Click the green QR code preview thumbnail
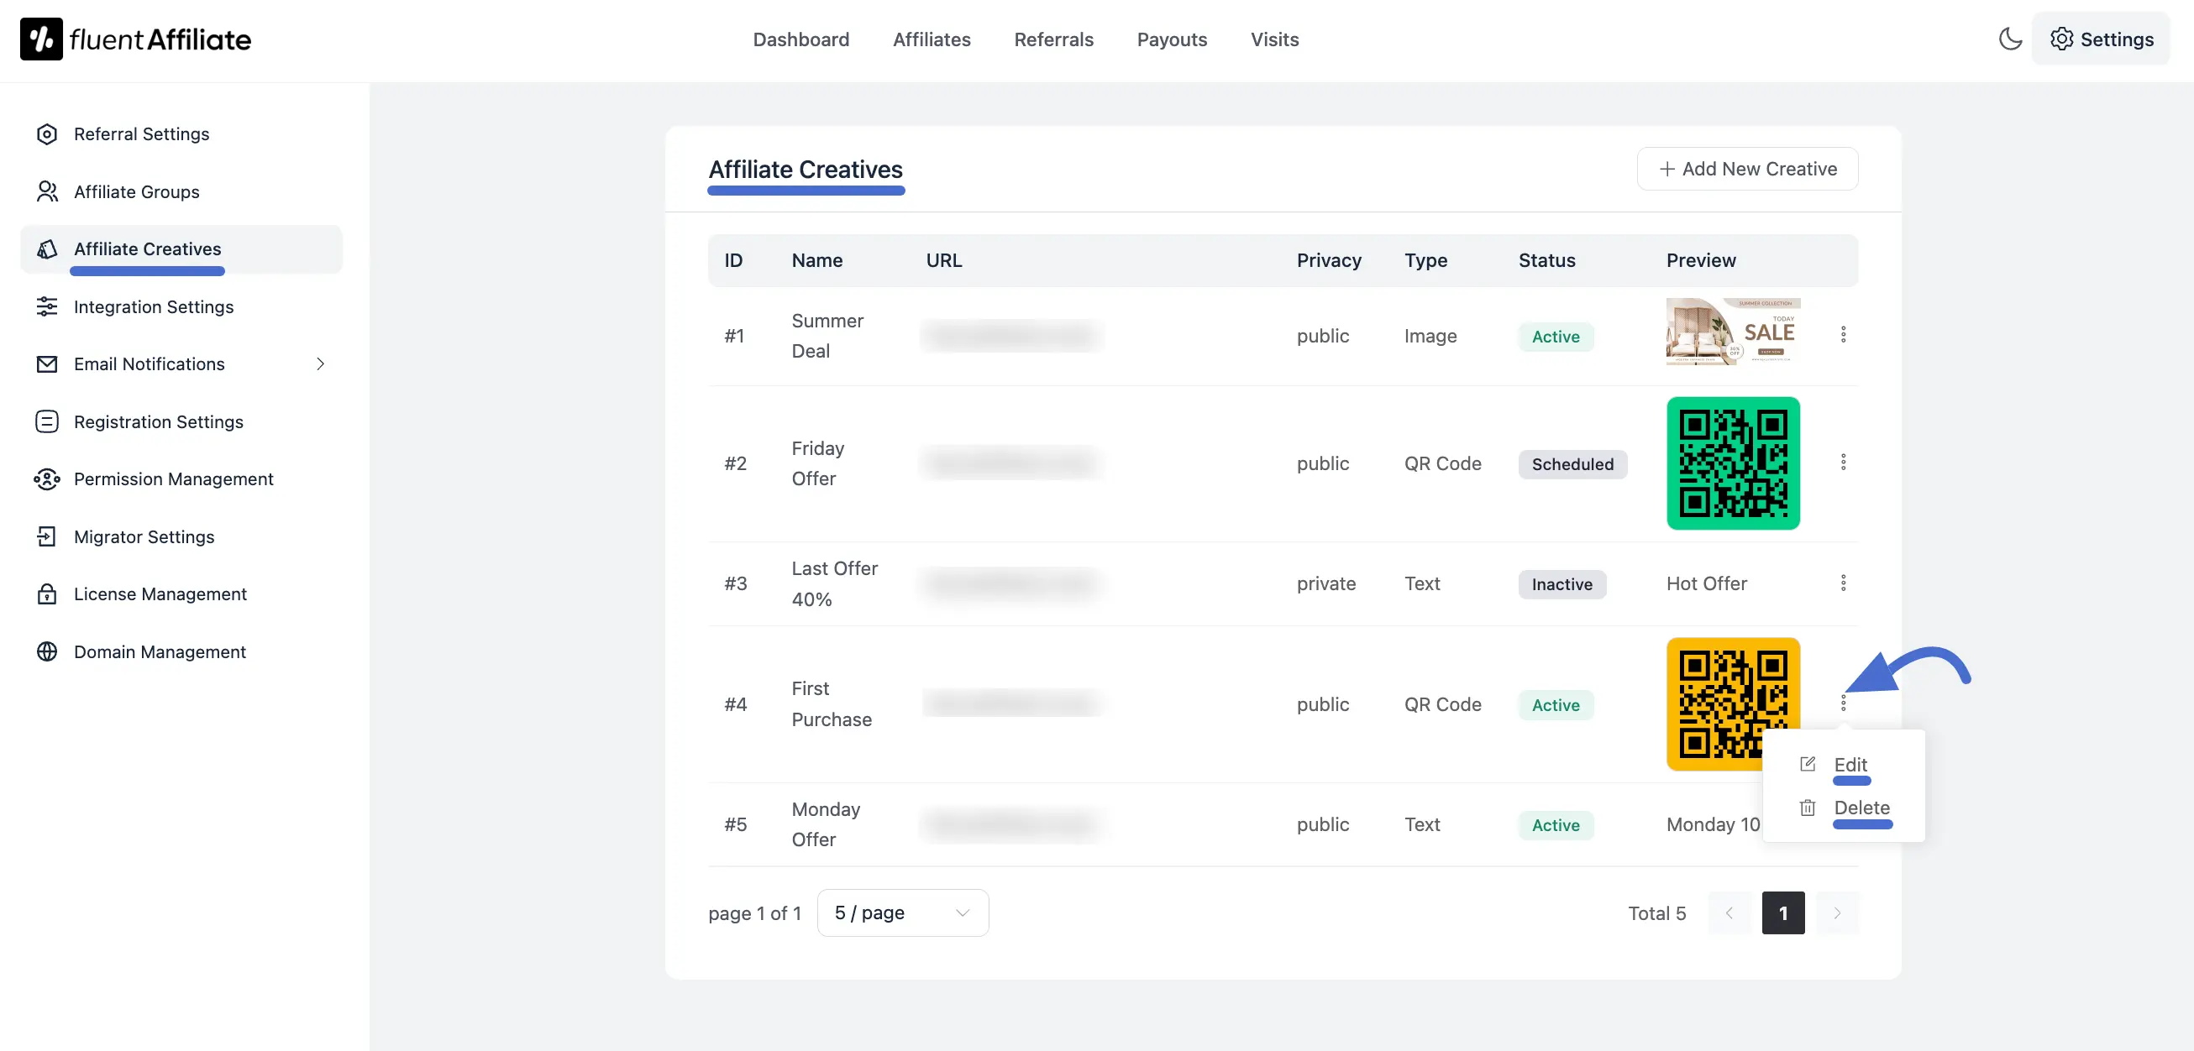The height and width of the screenshot is (1051, 2194). 1732,463
